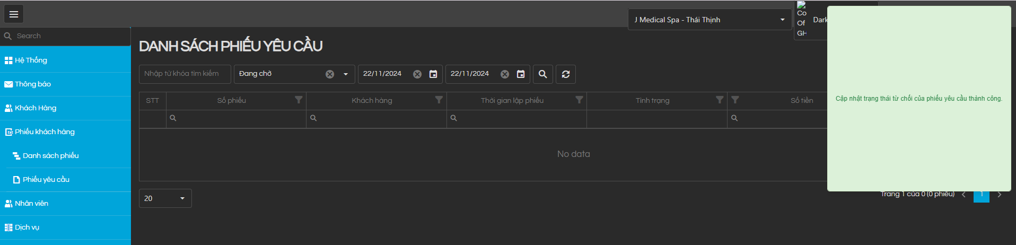Click the sidebar search magnifier icon
The image size is (1016, 245).
pyautogui.click(x=7, y=36)
